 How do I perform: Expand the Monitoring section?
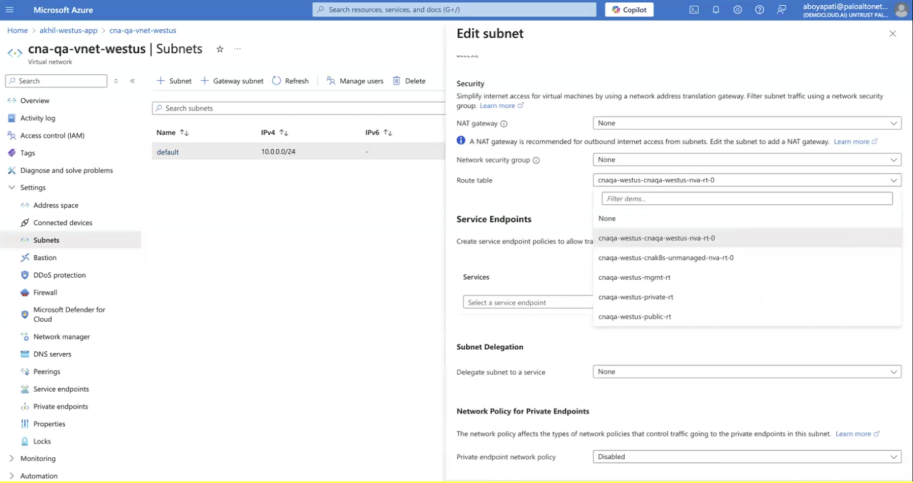(x=12, y=458)
